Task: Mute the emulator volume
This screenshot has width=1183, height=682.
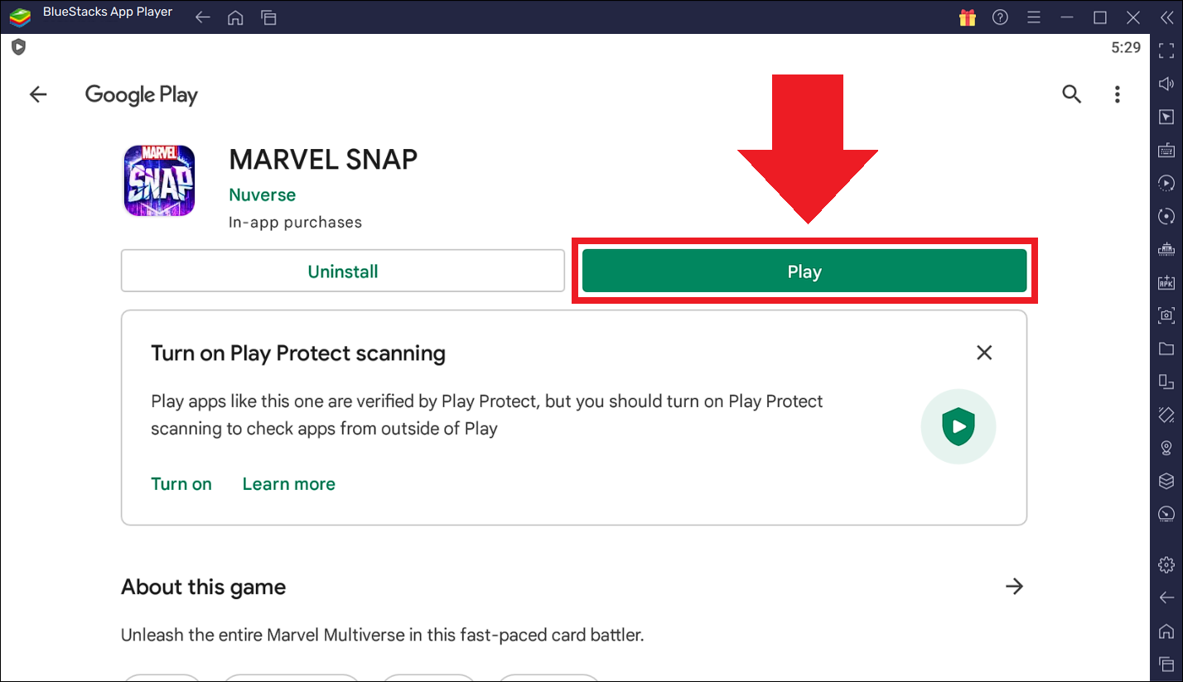Action: click(1166, 83)
